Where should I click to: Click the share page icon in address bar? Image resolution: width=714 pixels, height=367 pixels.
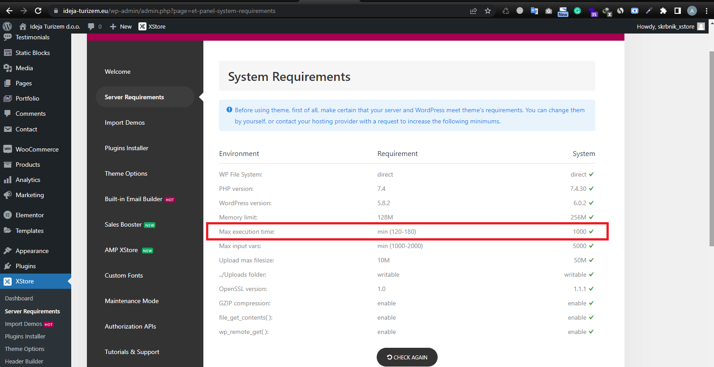point(473,11)
